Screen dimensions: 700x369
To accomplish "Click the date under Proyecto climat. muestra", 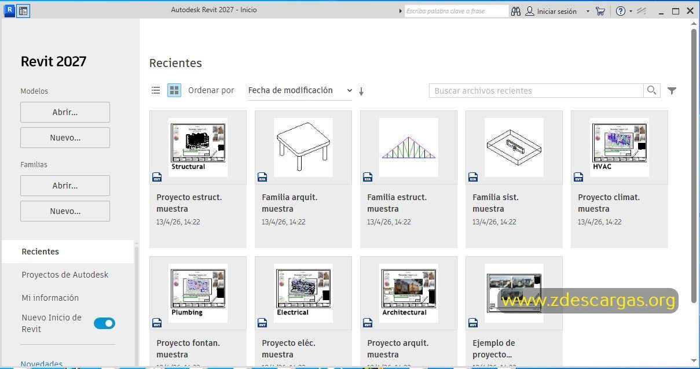I will (600, 222).
